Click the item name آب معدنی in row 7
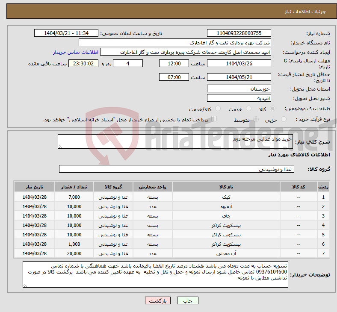Screen dimensions: 337x312 click(x=226, y=253)
